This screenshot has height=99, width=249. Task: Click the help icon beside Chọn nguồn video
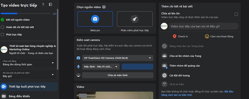[x=104, y=7]
